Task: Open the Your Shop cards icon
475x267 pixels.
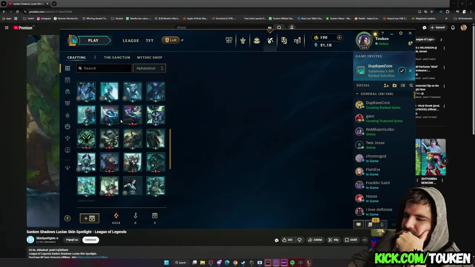Action: [284, 40]
